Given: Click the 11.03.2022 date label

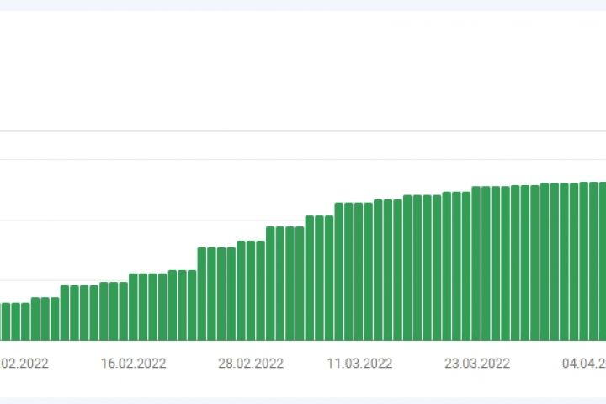Looking at the screenshot, I should point(360,364).
